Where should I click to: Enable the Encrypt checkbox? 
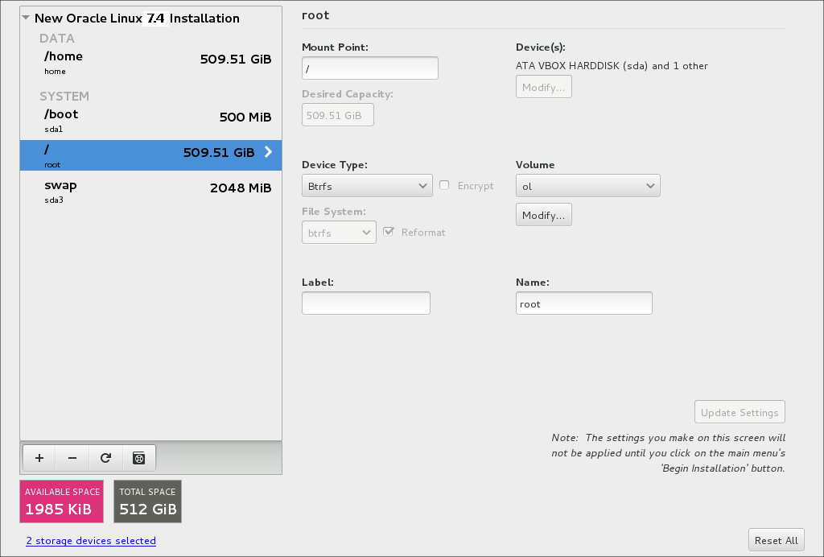[x=444, y=185]
